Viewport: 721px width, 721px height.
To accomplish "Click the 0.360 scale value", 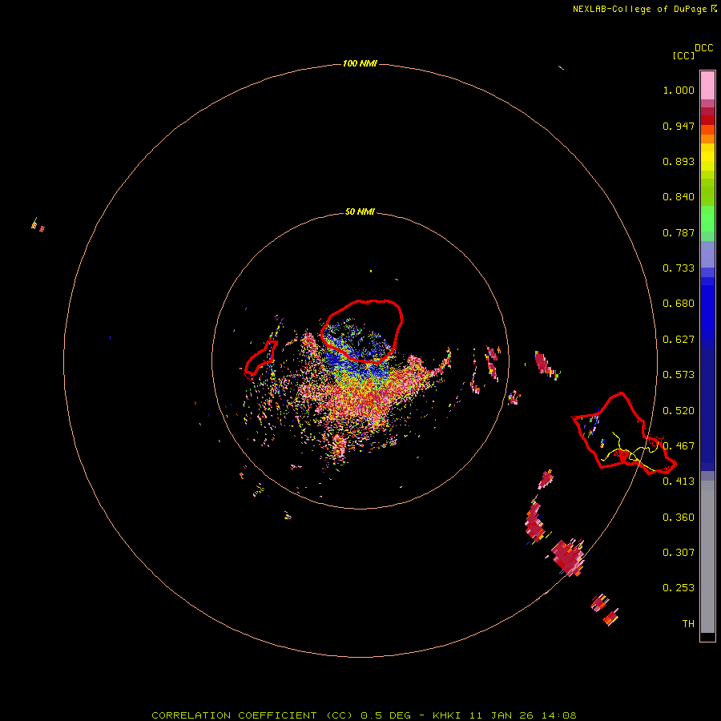I will (x=679, y=518).
